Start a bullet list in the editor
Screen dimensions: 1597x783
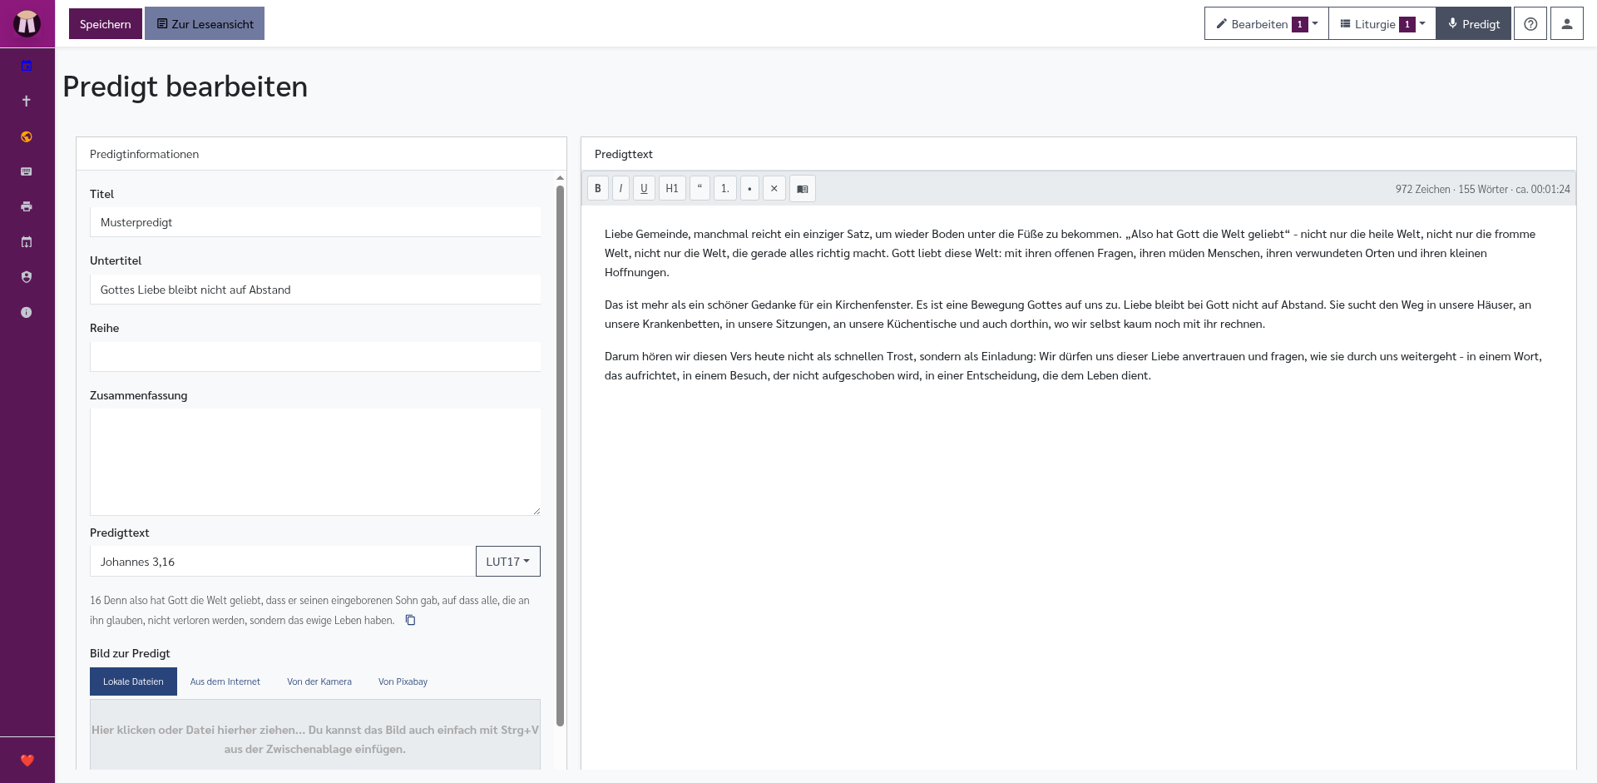(749, 189)
